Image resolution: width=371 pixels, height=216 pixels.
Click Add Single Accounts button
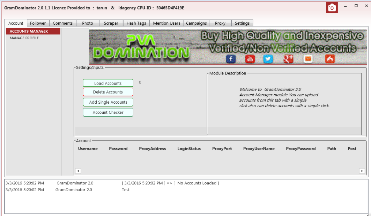(x=108, y=102)
